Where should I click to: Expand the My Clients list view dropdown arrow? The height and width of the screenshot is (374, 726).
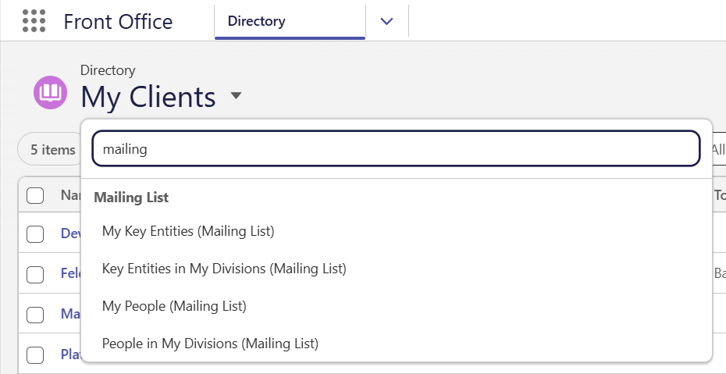pos(236,95)
